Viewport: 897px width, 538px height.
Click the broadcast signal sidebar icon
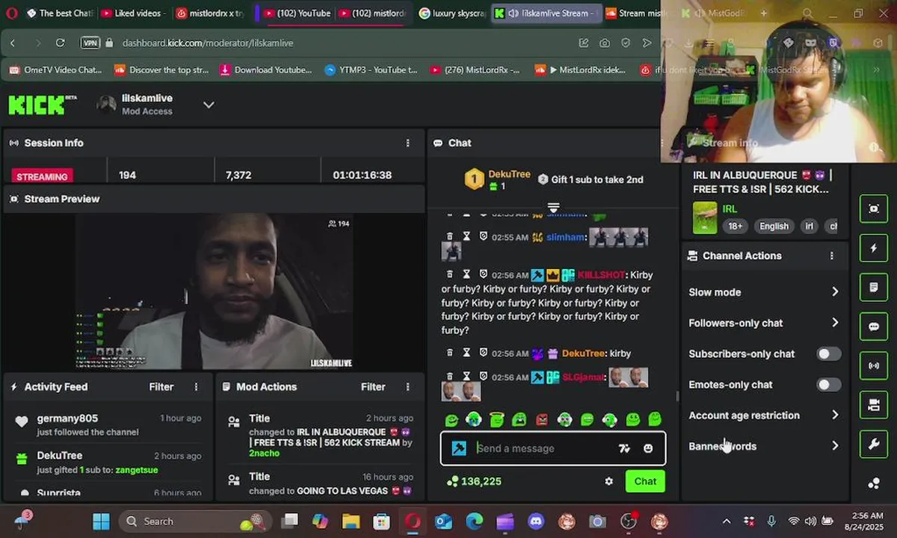tap(874, 366)
